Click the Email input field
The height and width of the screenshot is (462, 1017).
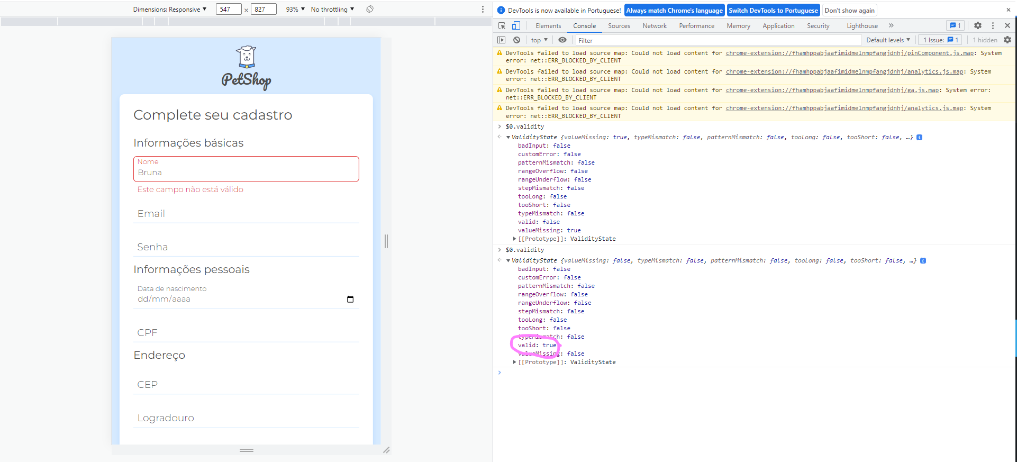coord(246,213)
